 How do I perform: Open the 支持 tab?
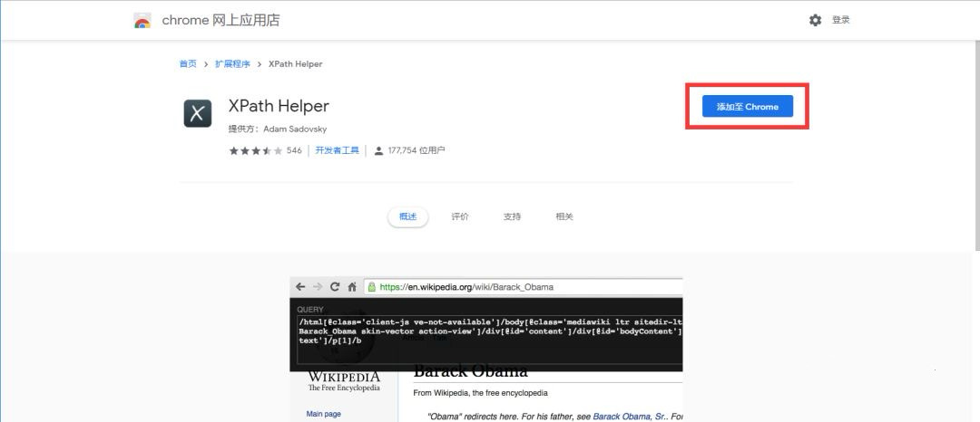tap(512, 217)
